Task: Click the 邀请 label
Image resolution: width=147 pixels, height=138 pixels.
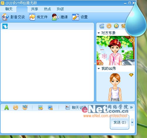Action: click(x=64, y=17)
